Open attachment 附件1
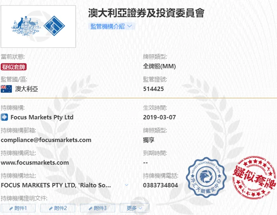 (18, 208)
